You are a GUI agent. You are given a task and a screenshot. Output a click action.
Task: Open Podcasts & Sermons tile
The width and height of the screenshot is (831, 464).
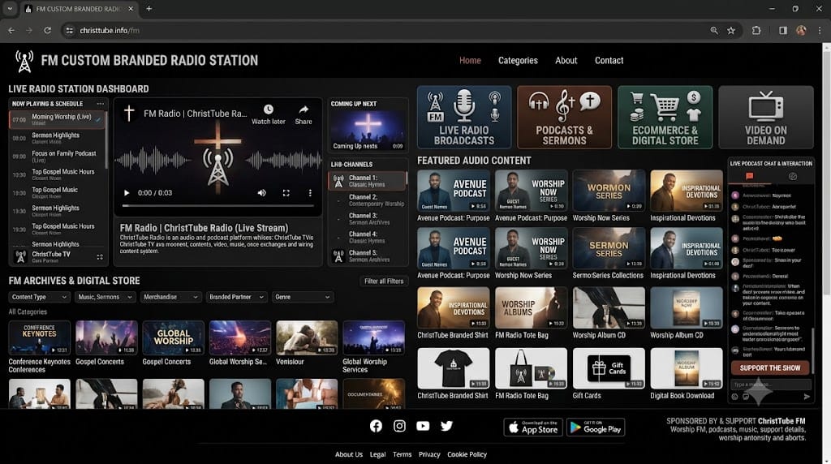[565, 117]
